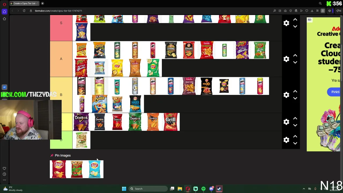Open bookmarks star in Opera sidebar
The height and width of the screenshot is (193, 343).
(x=4, y=19)
